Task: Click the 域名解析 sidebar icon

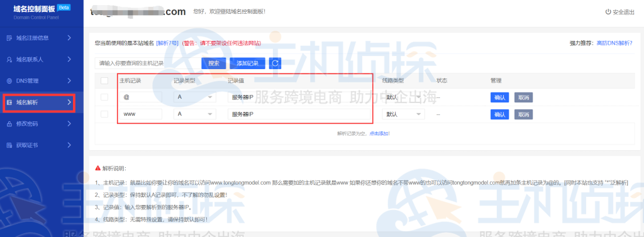Action: [x=9, y=102]
